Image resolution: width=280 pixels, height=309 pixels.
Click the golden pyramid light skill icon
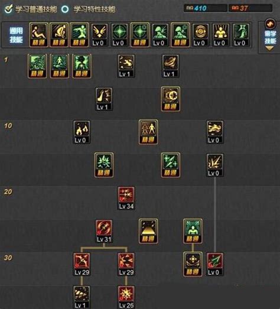[x=148, y=231]
